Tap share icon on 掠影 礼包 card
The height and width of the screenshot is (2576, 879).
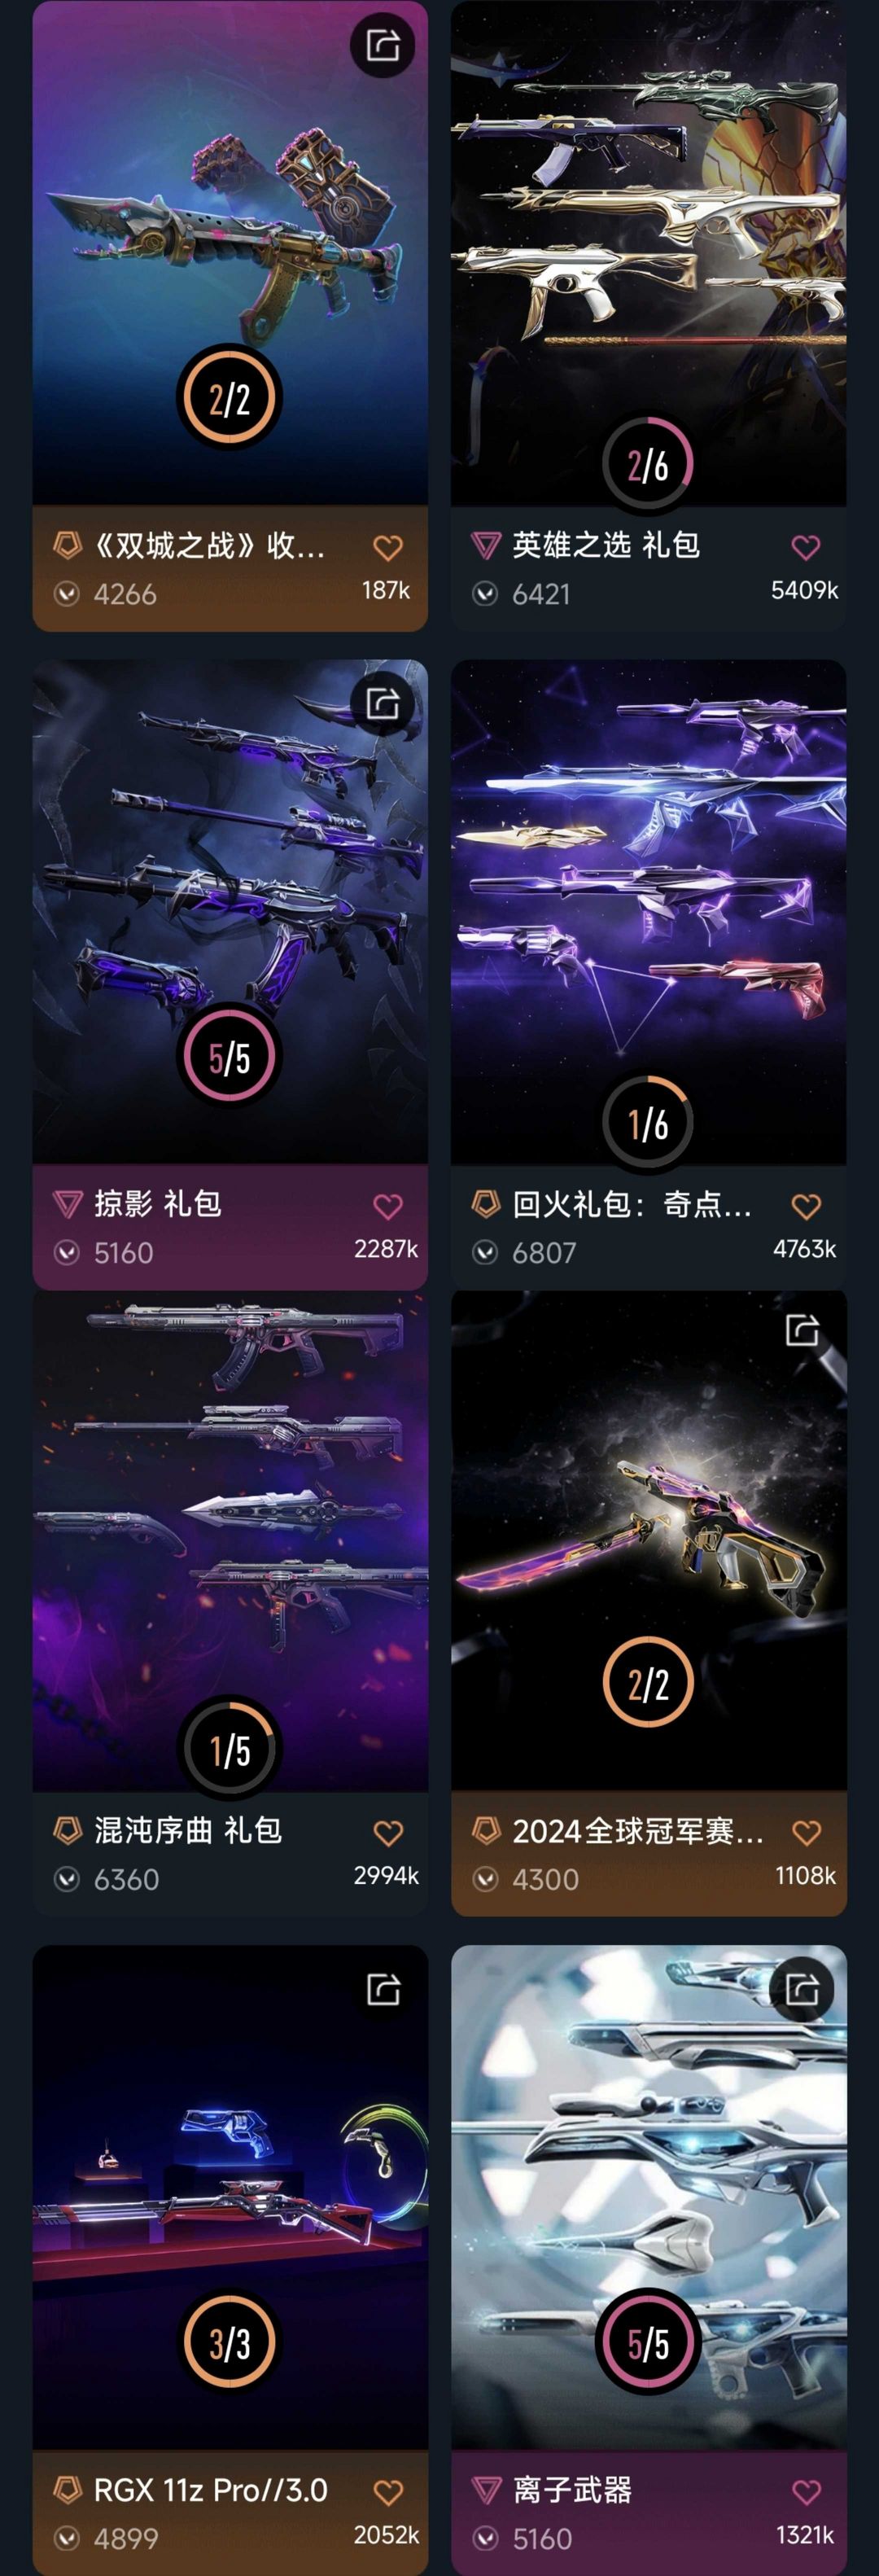(383, 704)
